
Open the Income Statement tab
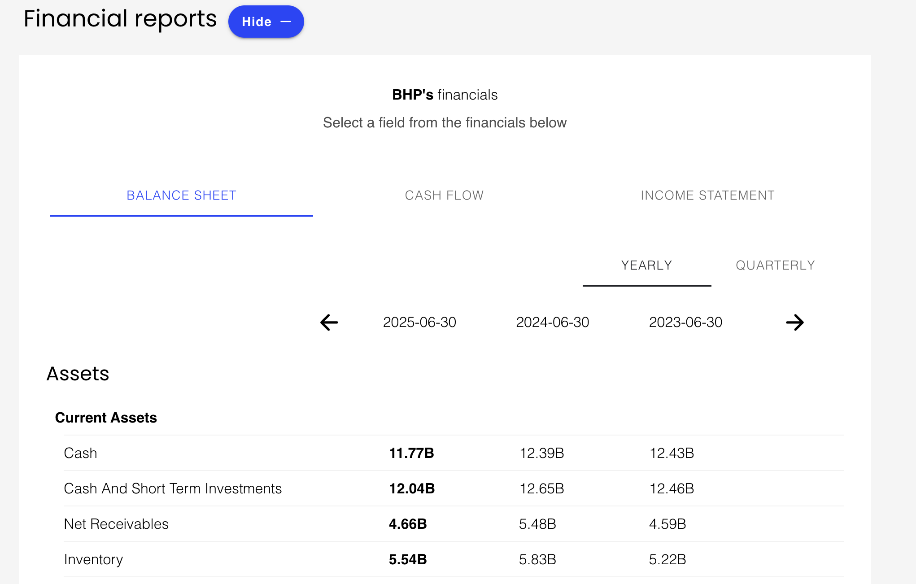[707, 195]
